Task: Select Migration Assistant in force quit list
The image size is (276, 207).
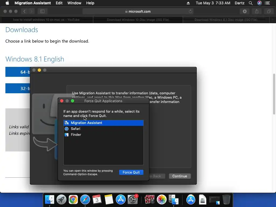Action: pyautogui.click(x=103, y=123)
